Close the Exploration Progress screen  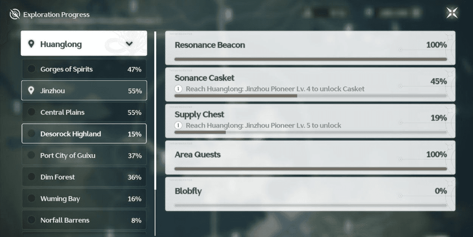(x=452, y=13)
